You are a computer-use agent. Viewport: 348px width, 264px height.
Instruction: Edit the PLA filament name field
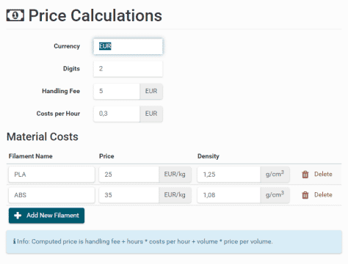pyautogui.click(x=51, y=175)
